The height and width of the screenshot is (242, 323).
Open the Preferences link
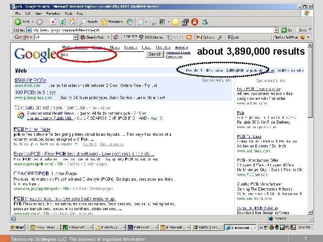[x=174, y=56]
